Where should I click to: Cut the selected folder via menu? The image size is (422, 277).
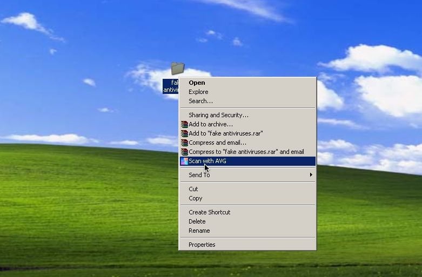click(193, 189)
